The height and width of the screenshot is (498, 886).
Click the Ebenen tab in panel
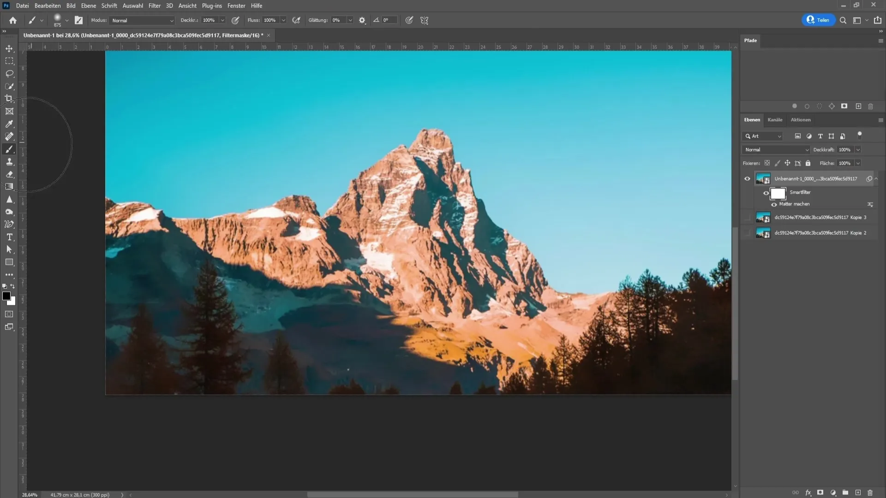(752, 120)
